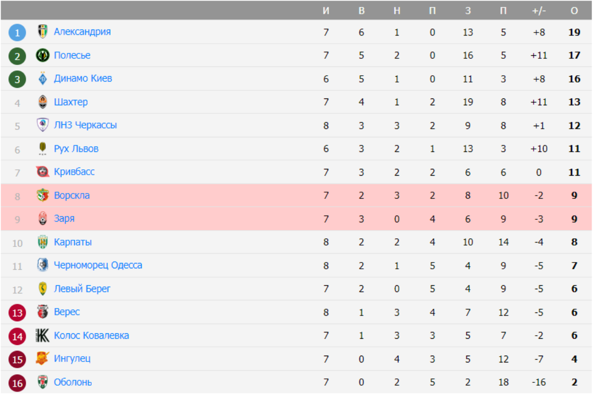Click the position 1 blue badge
This screenshot has width=593, height=394.
click(17, 33)
